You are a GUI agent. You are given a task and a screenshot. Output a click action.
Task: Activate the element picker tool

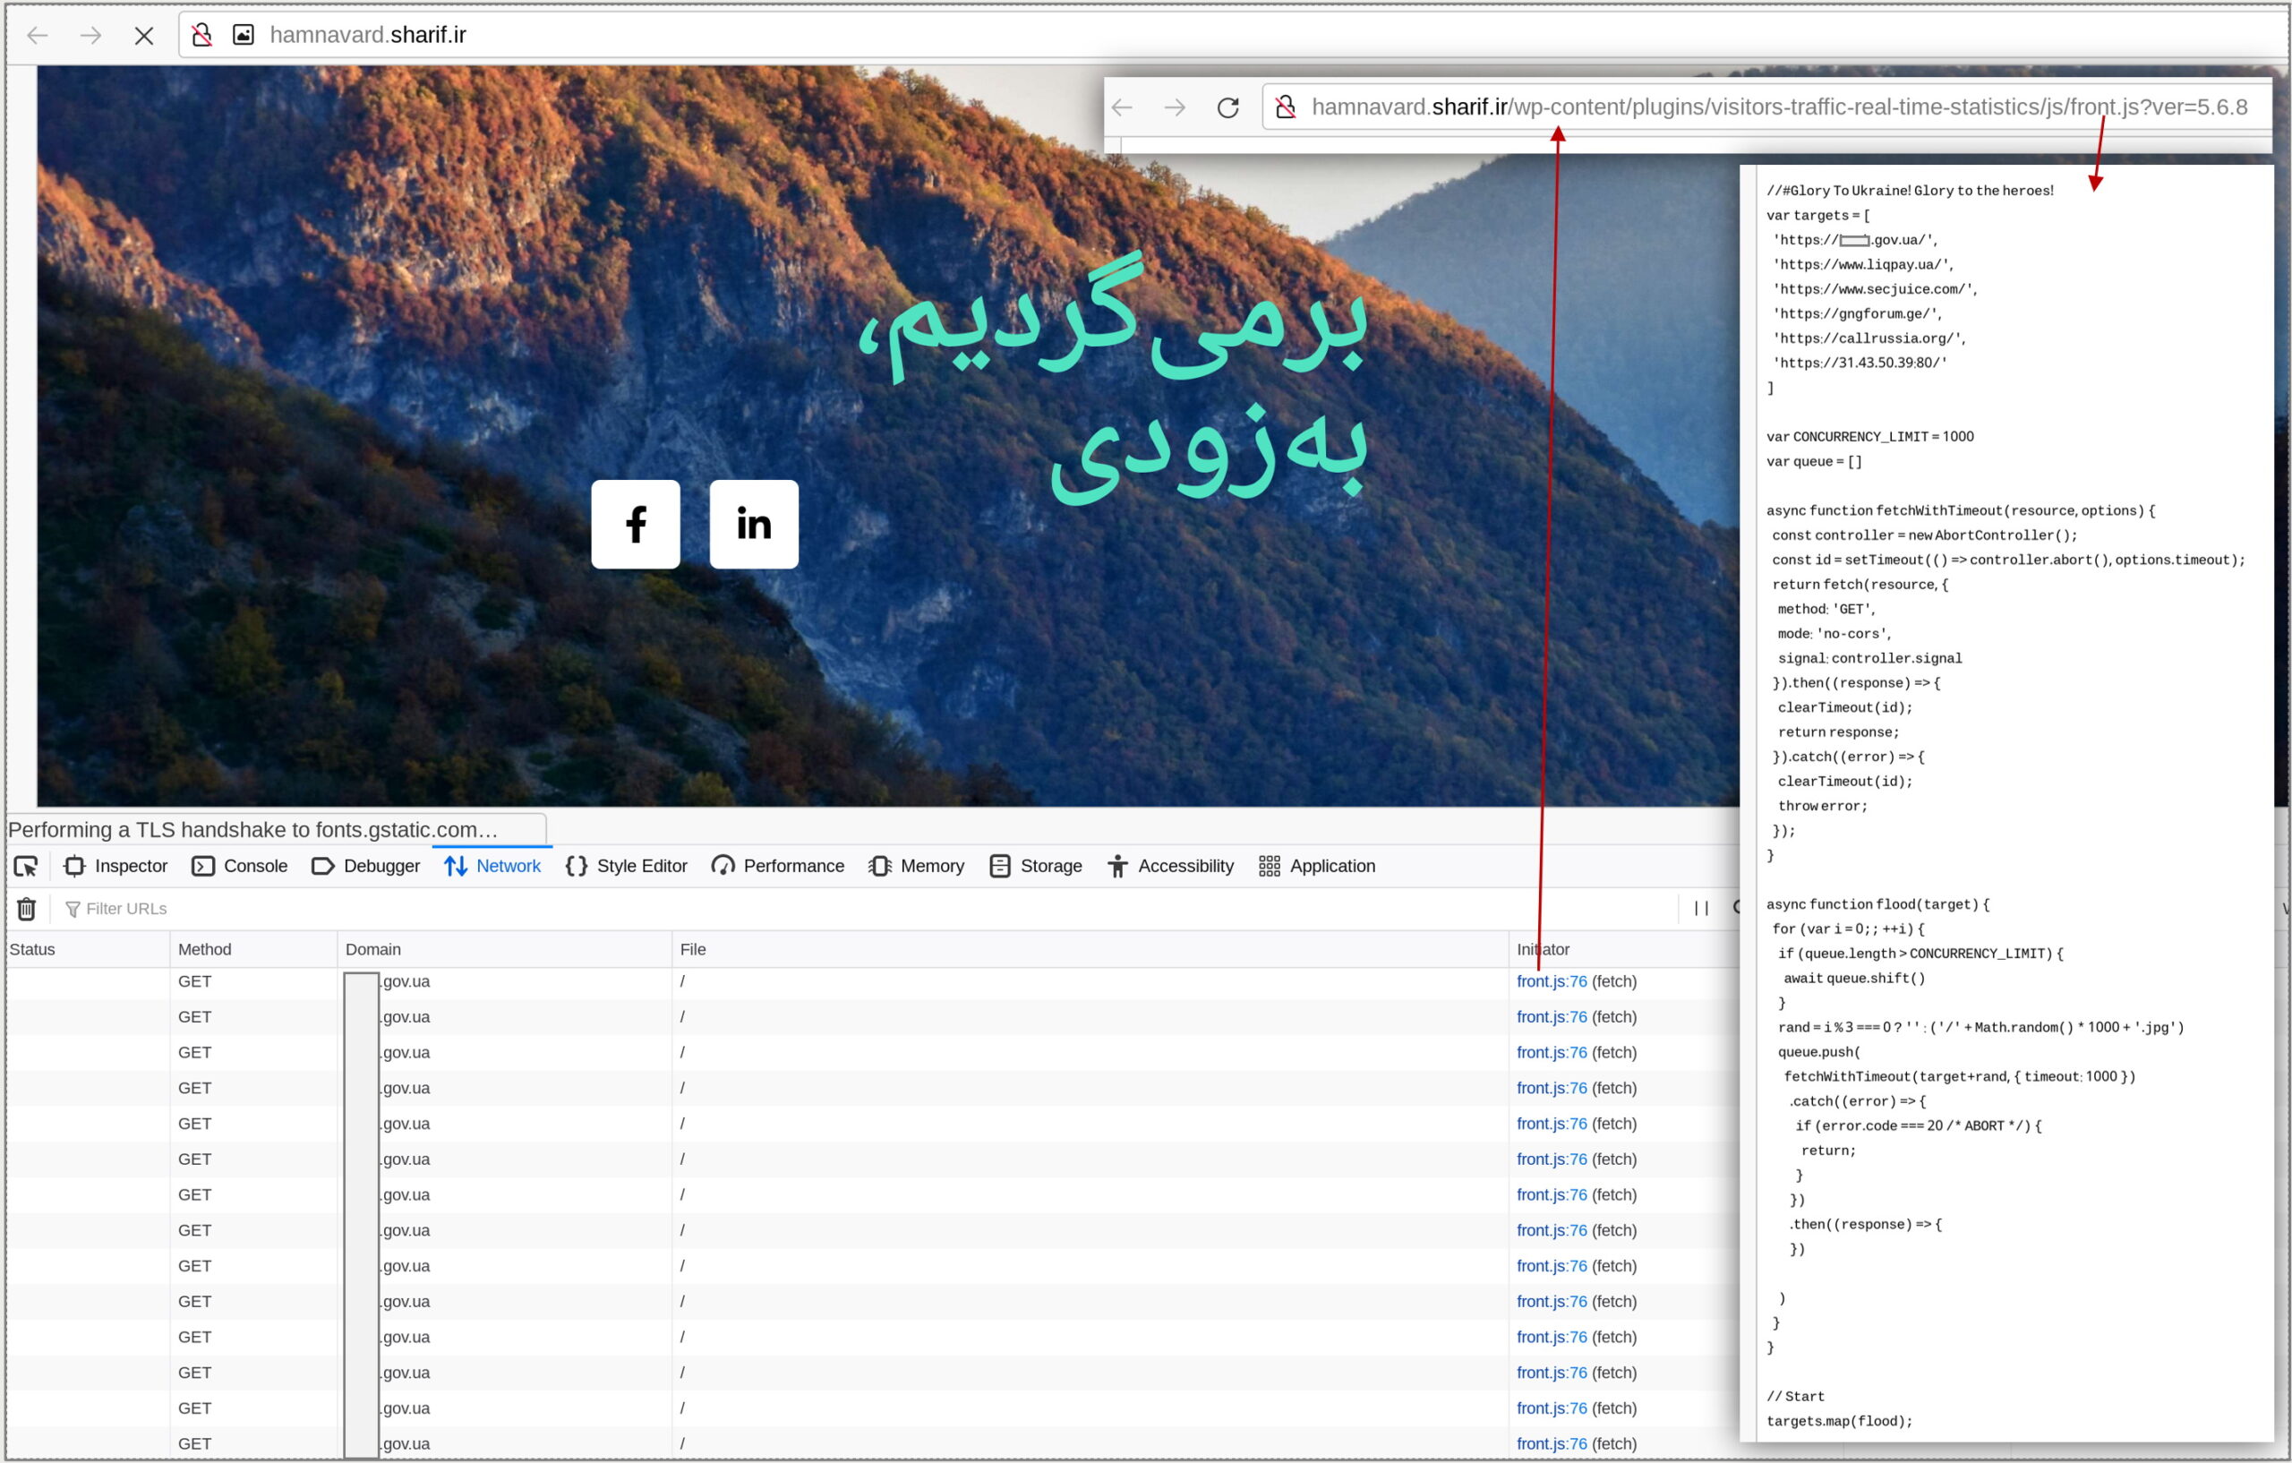[26, 866]
